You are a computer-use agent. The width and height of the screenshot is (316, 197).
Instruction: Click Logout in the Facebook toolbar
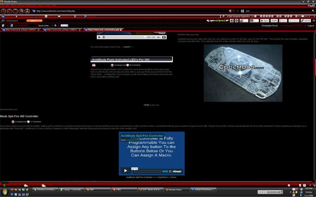(x=311, y=26)
